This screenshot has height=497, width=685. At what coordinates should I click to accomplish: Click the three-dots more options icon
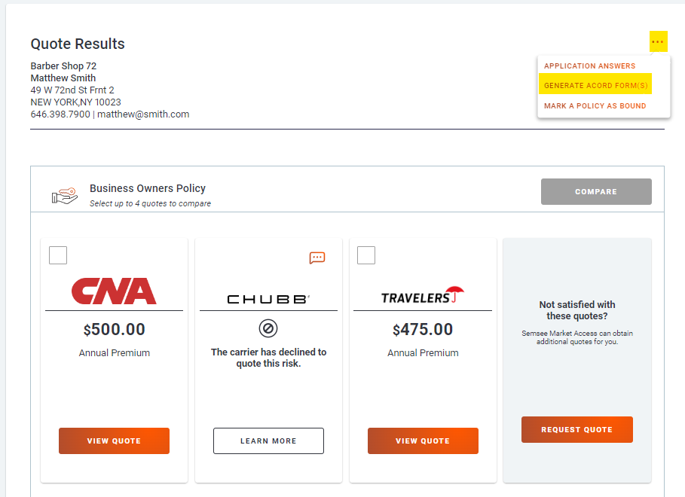click(658, 42)
